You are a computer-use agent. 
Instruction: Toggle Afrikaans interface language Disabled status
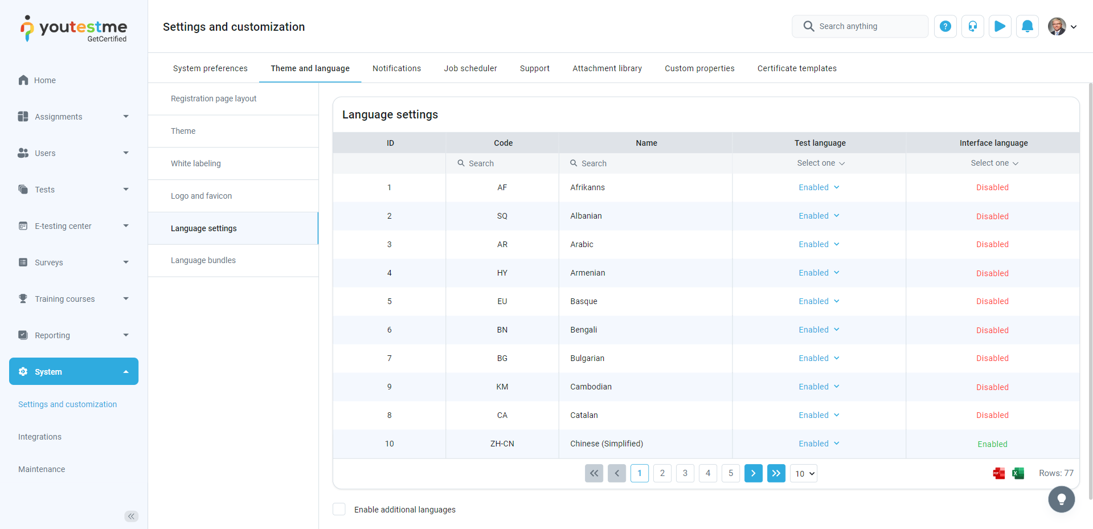tap(992, 187)
